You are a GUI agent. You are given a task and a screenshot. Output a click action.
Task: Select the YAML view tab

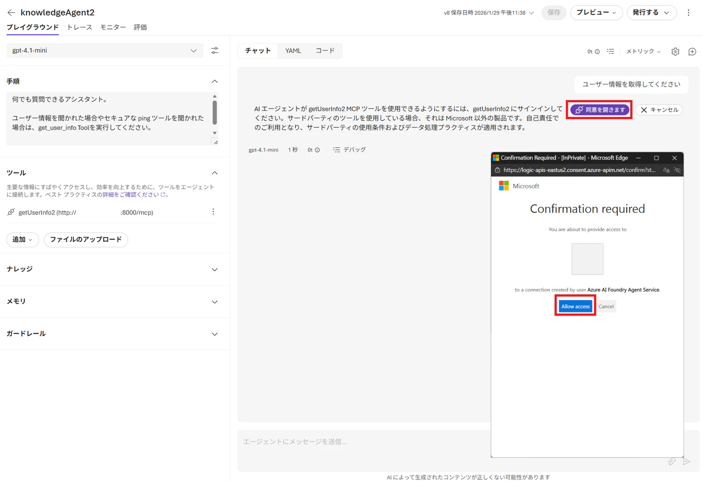(293, 51)
